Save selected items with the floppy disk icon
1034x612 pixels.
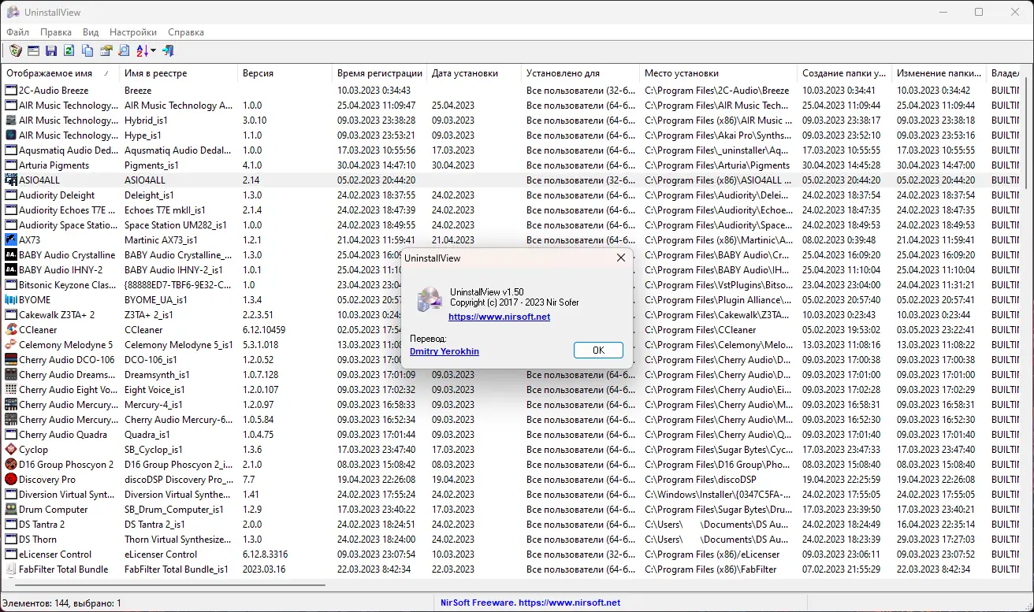(x=51, y=51)
